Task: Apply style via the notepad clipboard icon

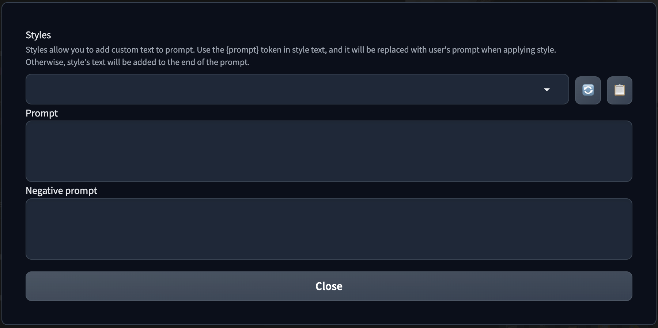Action: (x=619, y=90)
